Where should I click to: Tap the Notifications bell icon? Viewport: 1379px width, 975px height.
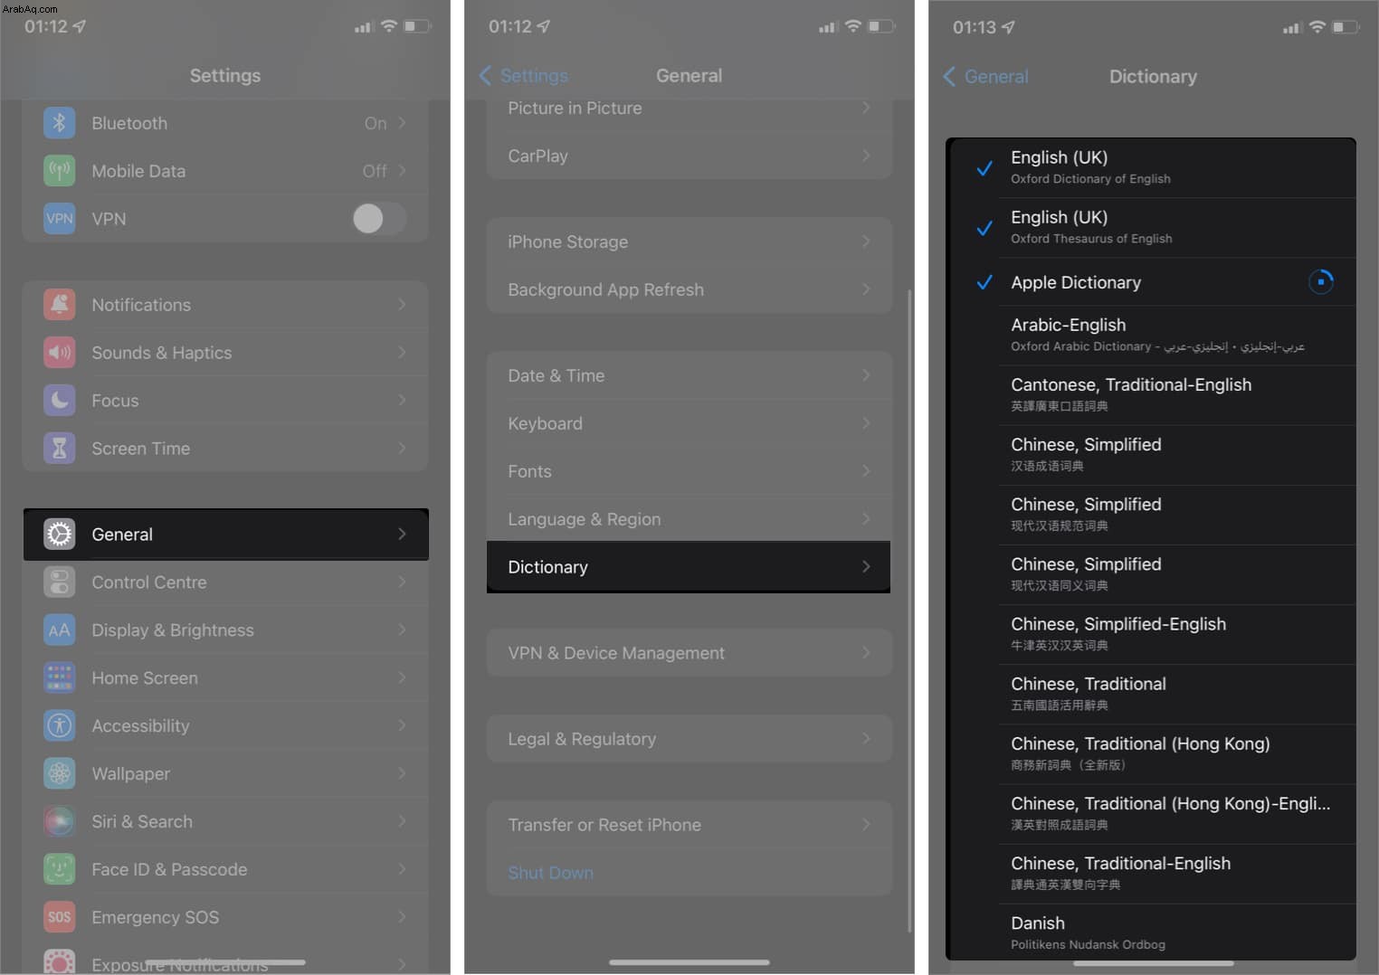pyautogui.click(x=60, y=305)
